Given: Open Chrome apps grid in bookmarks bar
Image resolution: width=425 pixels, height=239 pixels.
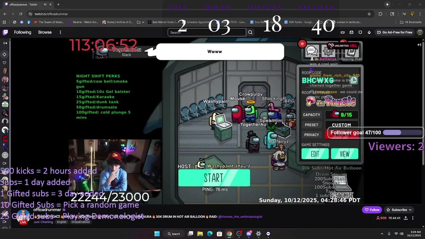Looking at the screenshot, I should point(4,22).
